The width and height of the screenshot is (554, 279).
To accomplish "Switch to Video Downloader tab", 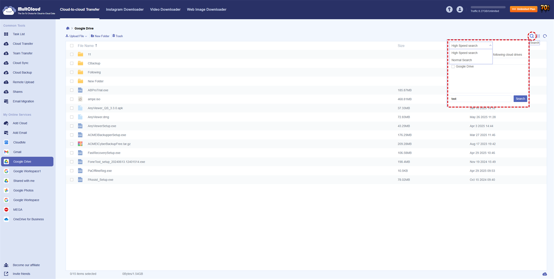I will click(x=165, y=10).
